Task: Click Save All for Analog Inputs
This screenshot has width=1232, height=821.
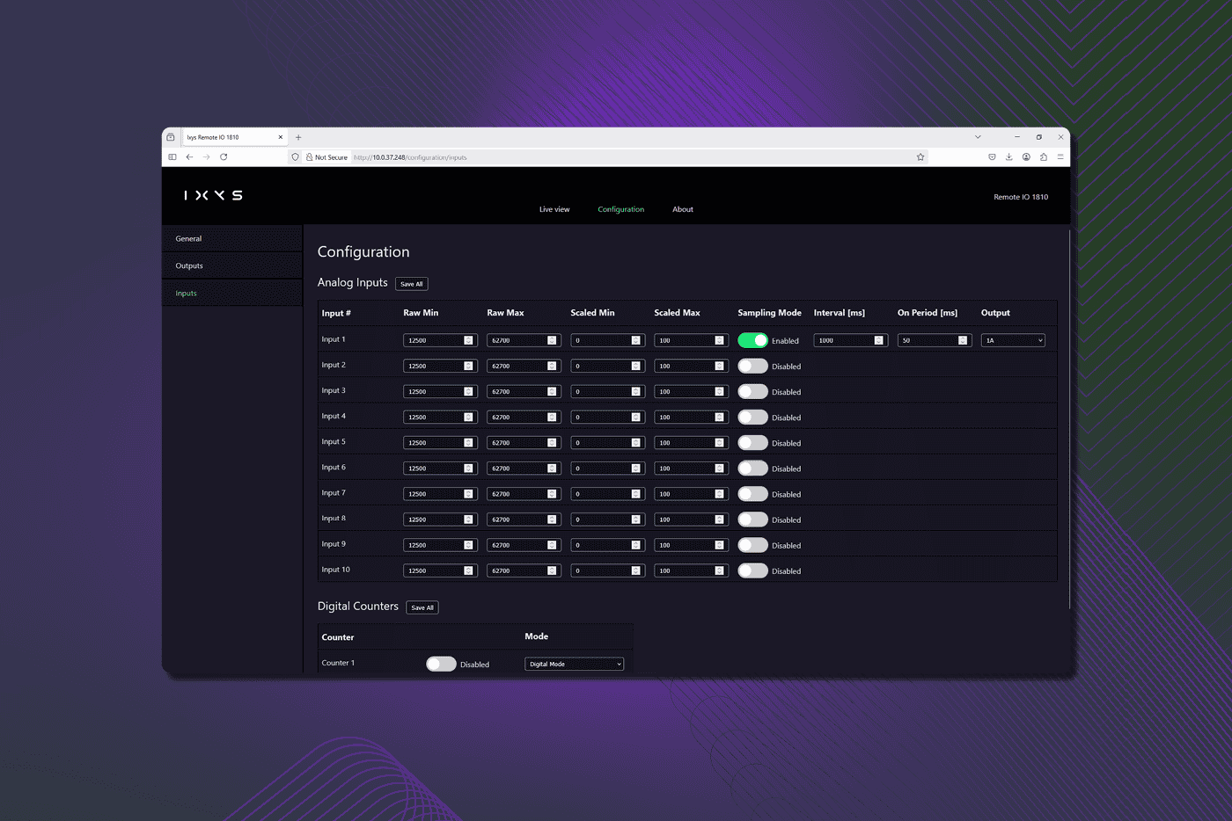Action: pyautogui.click(x=411, y=284)
